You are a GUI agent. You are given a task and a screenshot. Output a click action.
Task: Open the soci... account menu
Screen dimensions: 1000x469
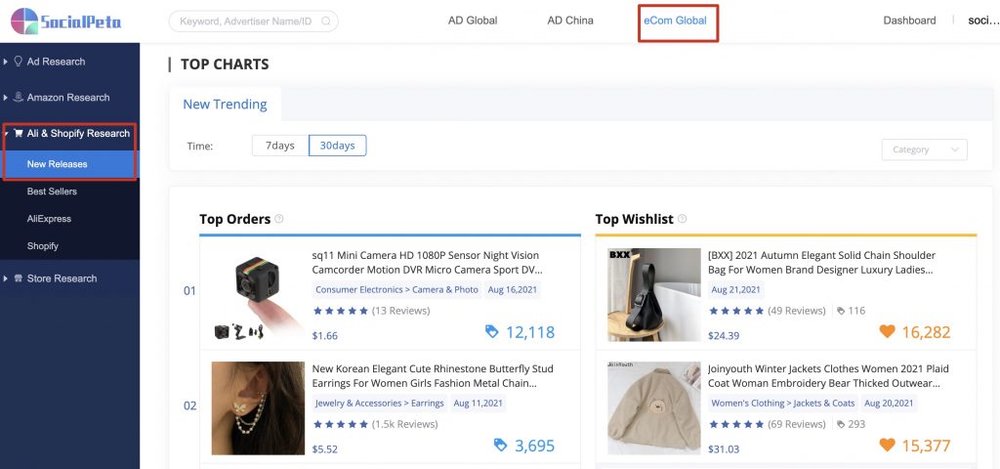pyautogui.click(x=982, y=21)
